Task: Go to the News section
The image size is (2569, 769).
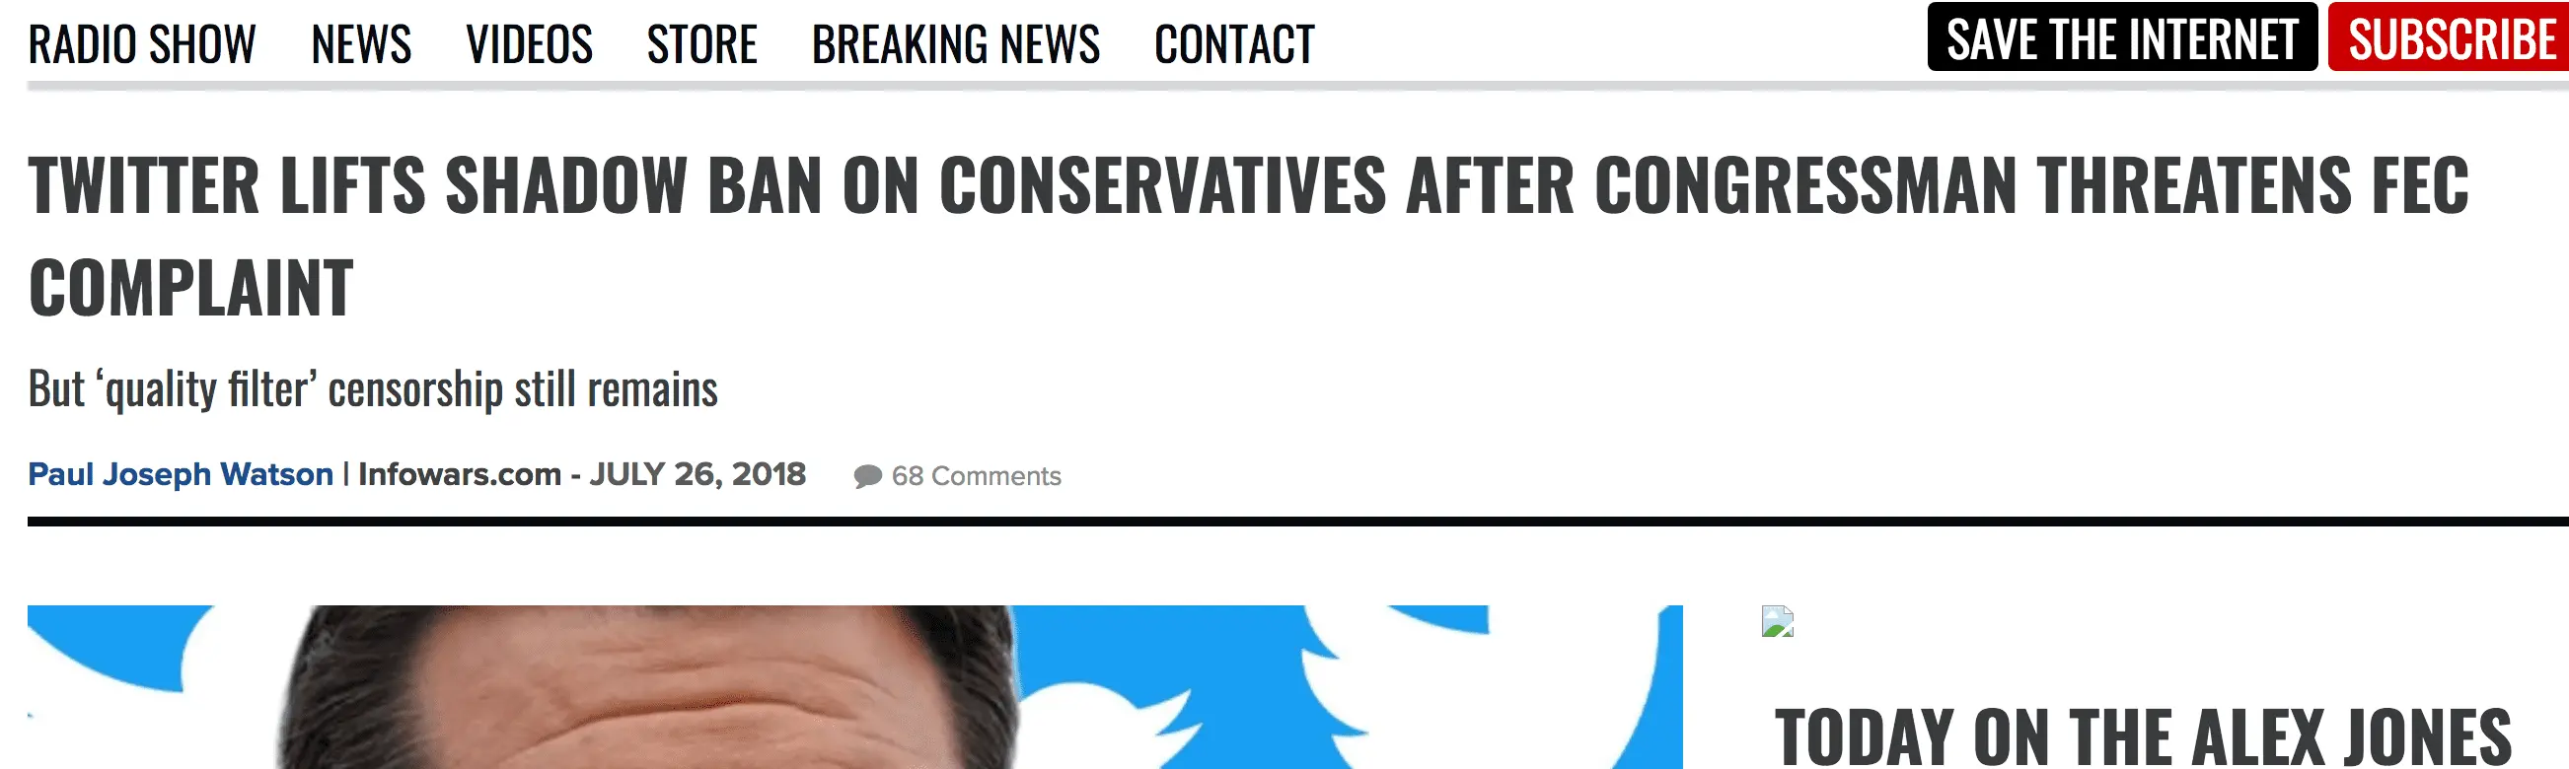Action: (361, 44)
